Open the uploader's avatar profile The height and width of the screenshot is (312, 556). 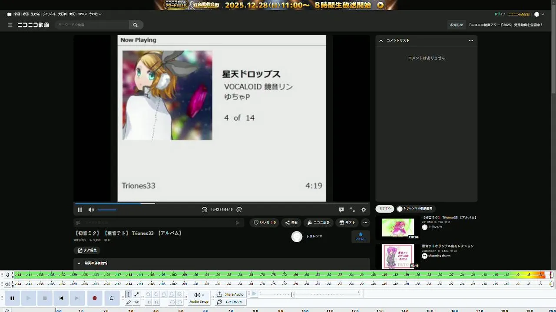(297, 237)
